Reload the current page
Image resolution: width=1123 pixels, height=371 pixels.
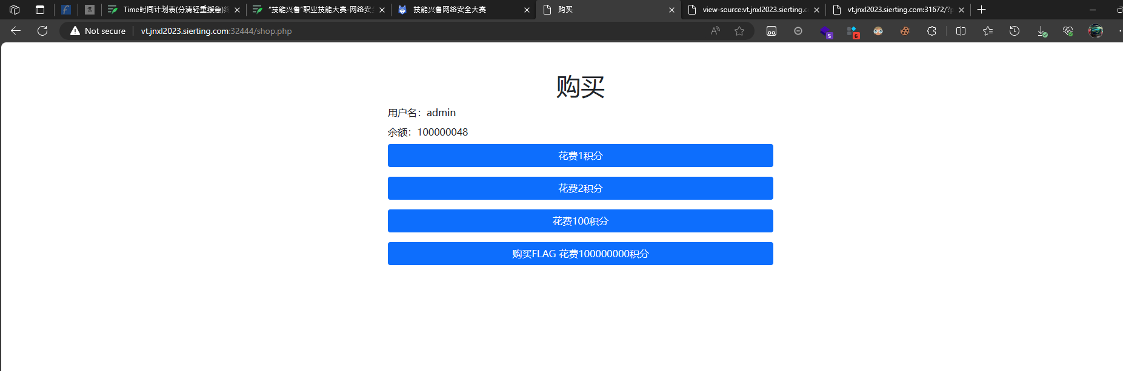pyautogui.click(x=42, y=31)
